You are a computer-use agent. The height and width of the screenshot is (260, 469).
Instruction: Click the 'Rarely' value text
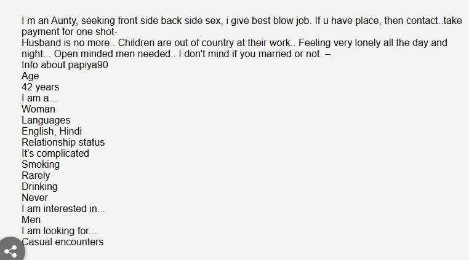pyautogui.click(x=36, y=175)
